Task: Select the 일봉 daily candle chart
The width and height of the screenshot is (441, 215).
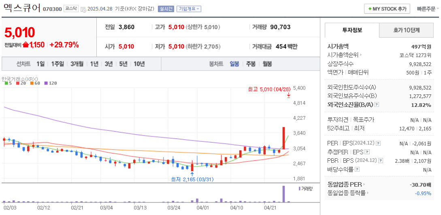Action: 234,64
